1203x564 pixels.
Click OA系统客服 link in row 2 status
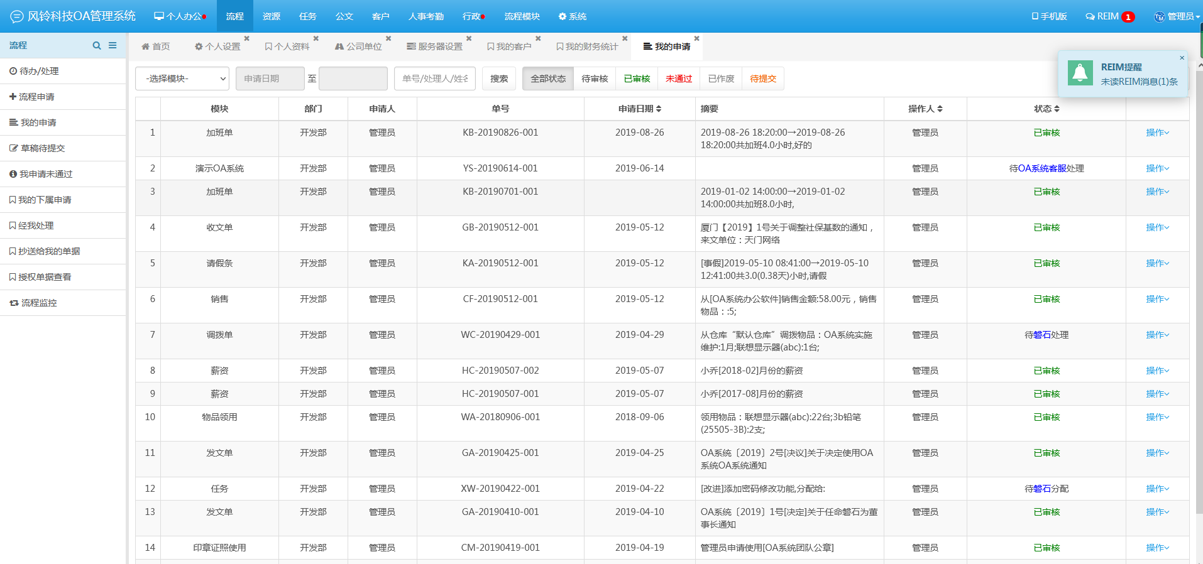pyautogui.click(x=1042, y=168)
